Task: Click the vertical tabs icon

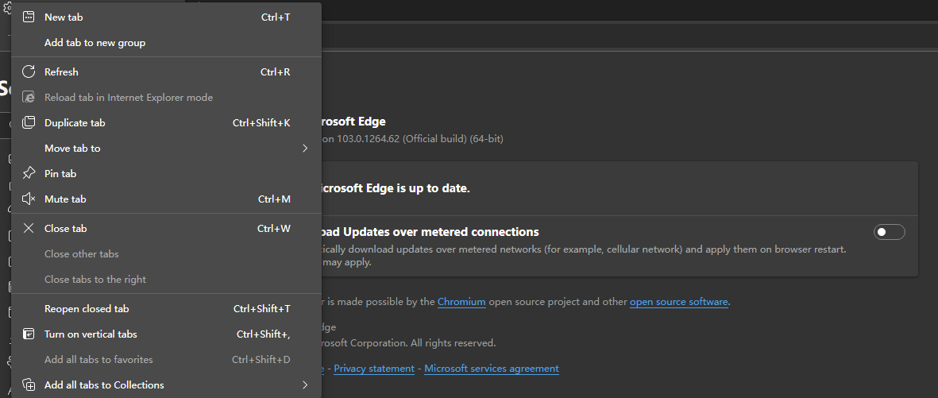Action: click(x=28, y=334)
